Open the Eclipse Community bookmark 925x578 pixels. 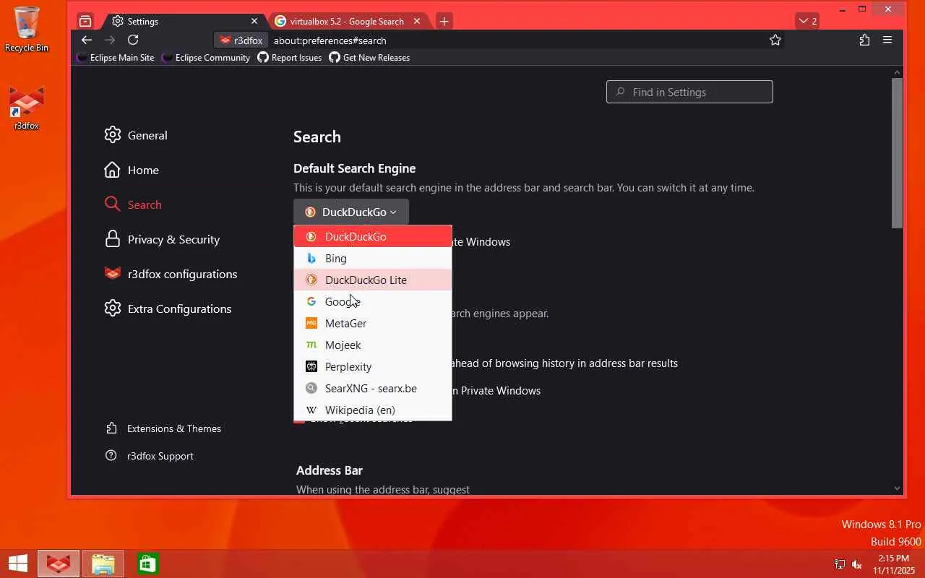207,58
